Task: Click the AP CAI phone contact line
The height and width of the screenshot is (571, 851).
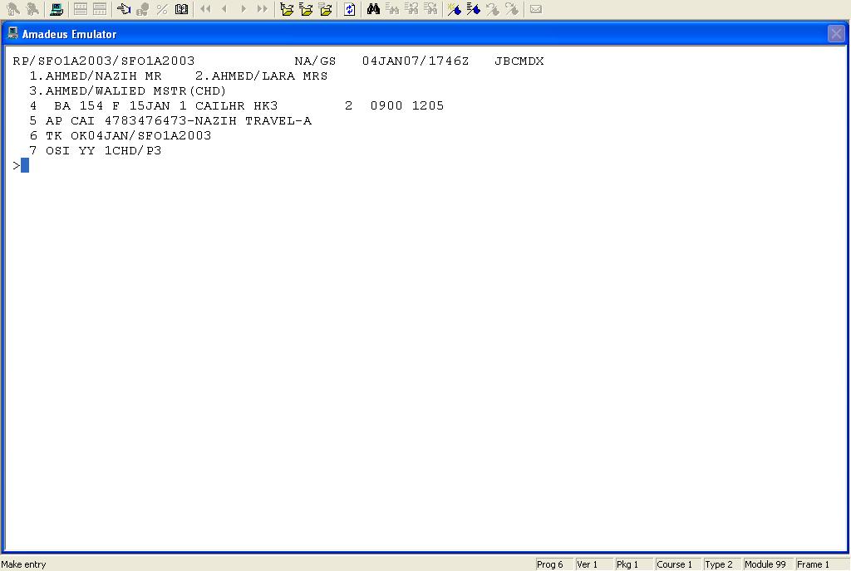Action: 170,120
